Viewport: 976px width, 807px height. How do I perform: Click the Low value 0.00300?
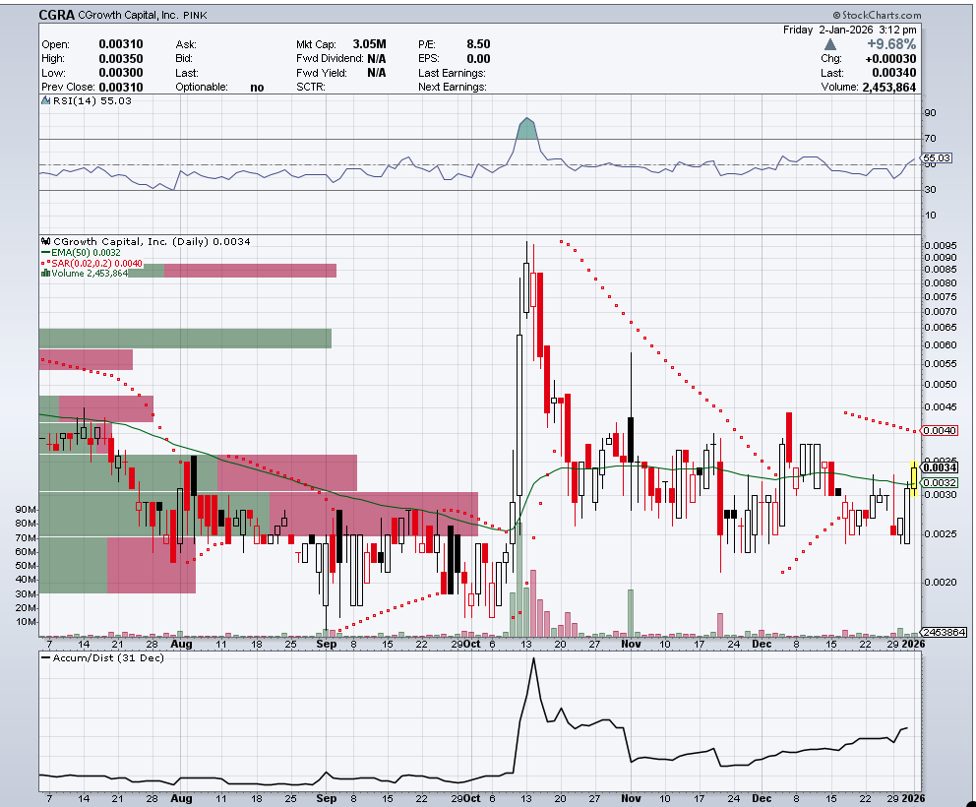coord(121,73)
